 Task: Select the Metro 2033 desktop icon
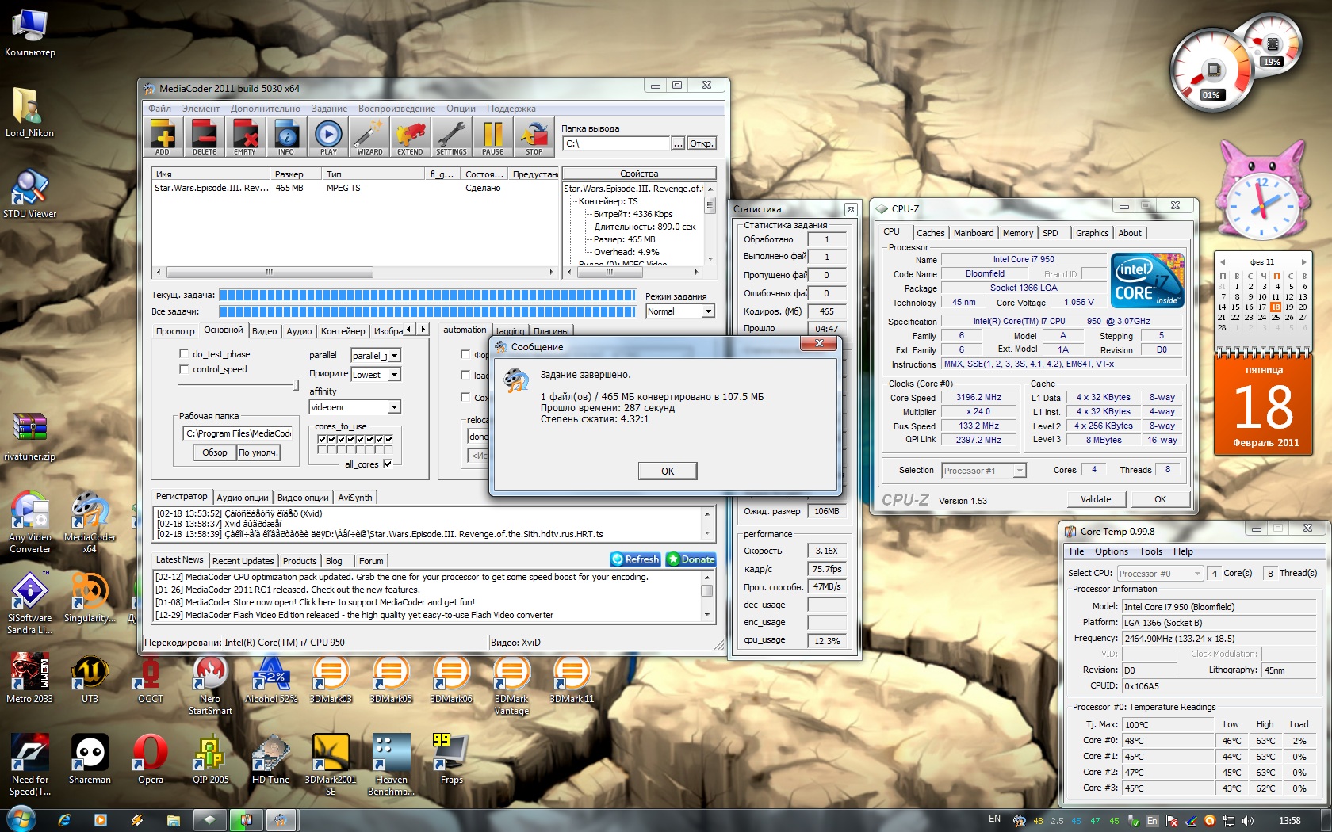coord(30,678)
